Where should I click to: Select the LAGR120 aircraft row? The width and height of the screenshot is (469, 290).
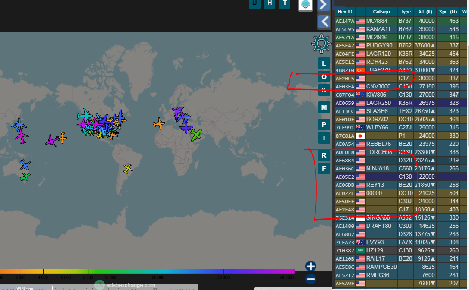[401, 54]
